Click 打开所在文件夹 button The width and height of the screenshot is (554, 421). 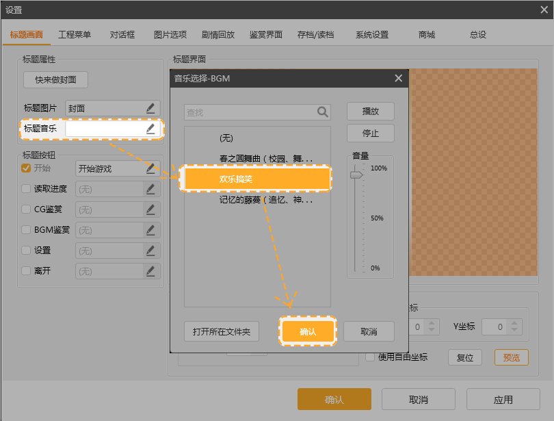click(x=222, y=332)
